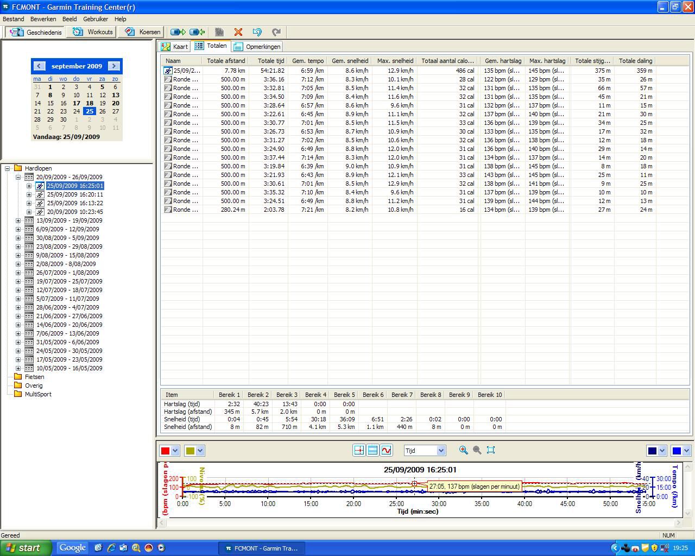Click the fit graph to window icon
The width and height of the screenshot is (695, 556).
click(491, 450)
